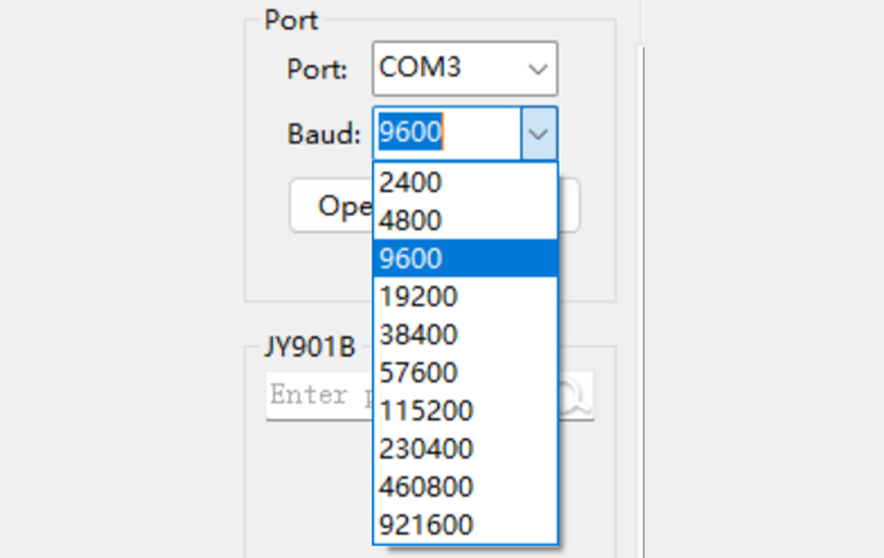
Task: Select 2400 from the baud list
Action: pos(465,182)
